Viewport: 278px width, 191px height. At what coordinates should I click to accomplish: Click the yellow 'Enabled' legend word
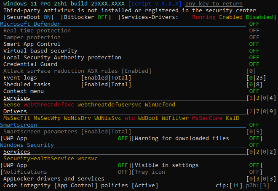pyautogui.click(x=231, y=17)
